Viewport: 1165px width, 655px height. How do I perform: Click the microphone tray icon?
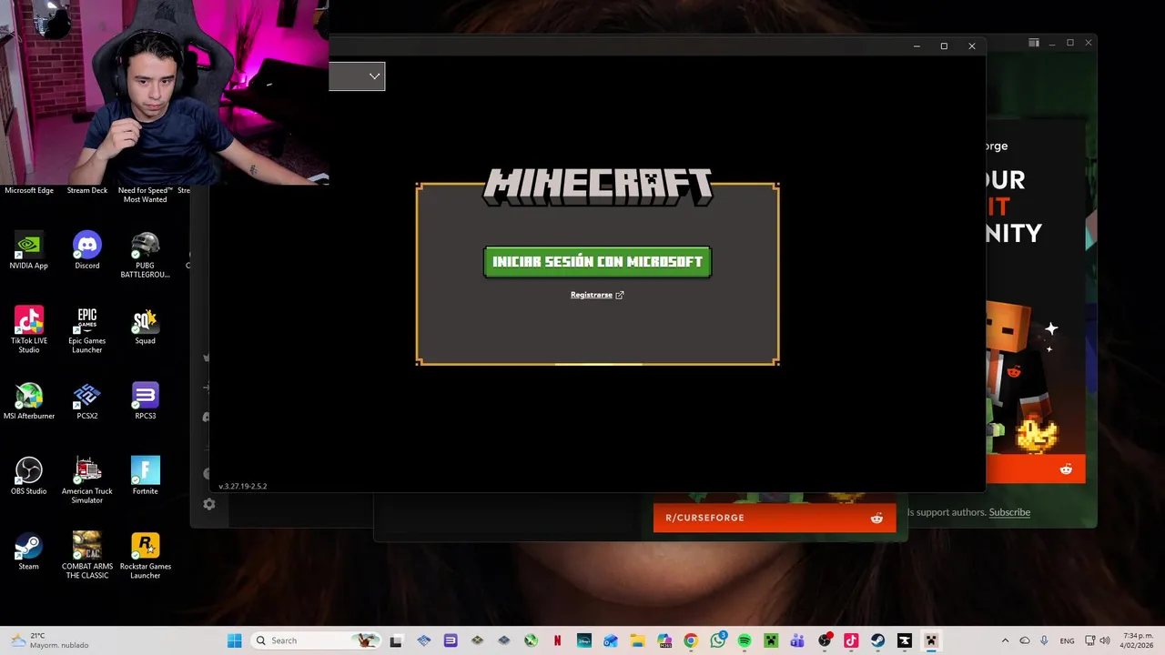click(x=1044, y=640)
